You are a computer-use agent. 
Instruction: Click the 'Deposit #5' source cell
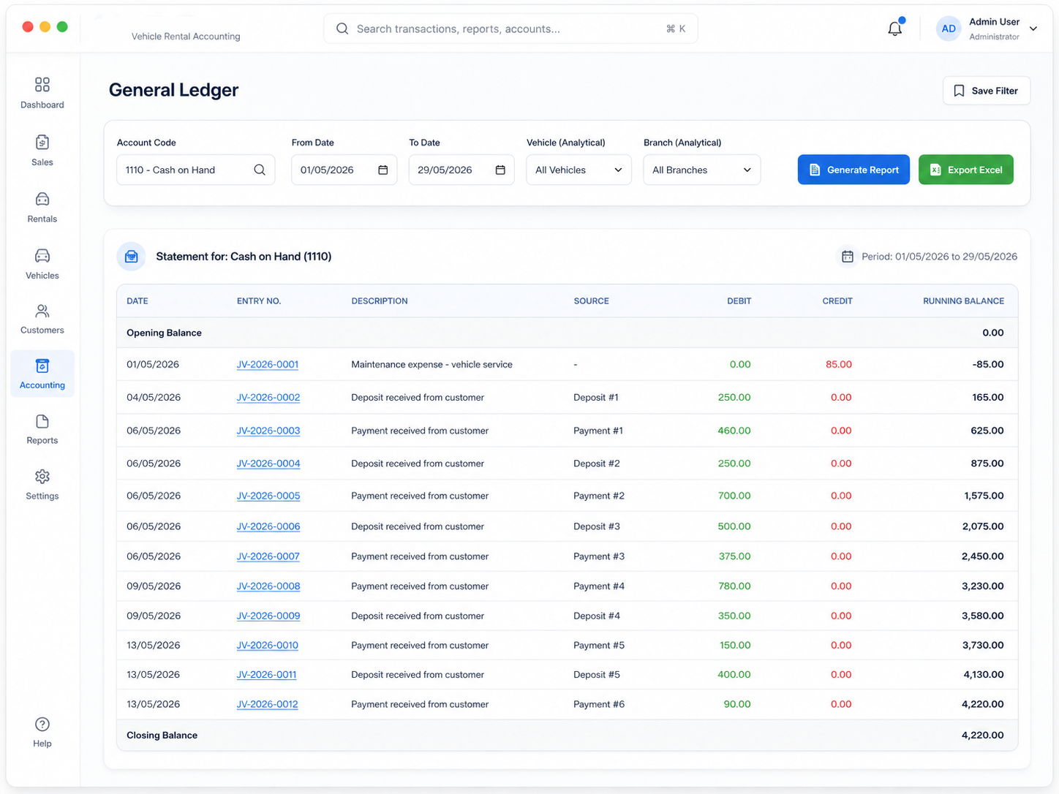597,675
